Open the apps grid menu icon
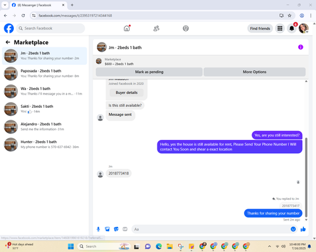This screenshot has width=316, height=252. pos(280,28)
